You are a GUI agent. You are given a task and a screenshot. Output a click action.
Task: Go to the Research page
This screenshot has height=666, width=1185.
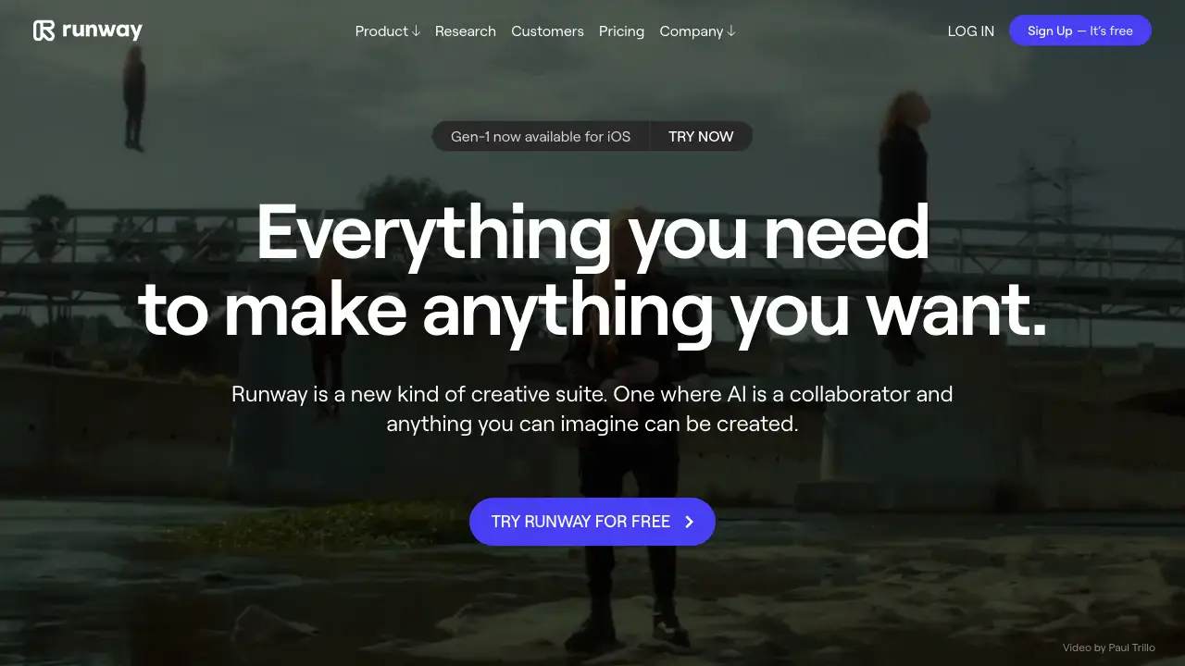(x=466, y=31)
